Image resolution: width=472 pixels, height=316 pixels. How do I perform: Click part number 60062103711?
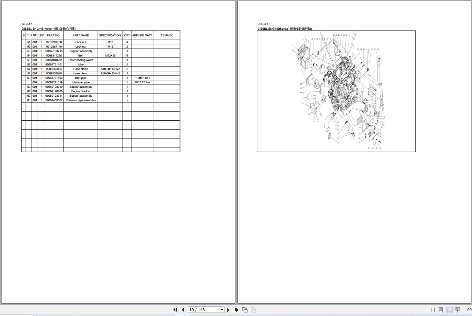[x=54, y=96]
